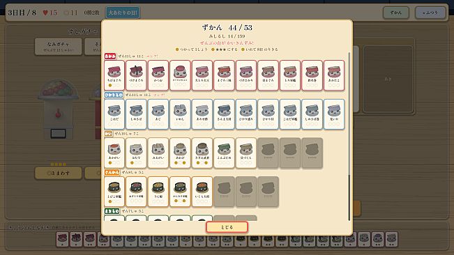The height and width of the screenshot is (255, 454).
Task: Click the ぐんかん category tag
Action: click(x=112, y=172)
